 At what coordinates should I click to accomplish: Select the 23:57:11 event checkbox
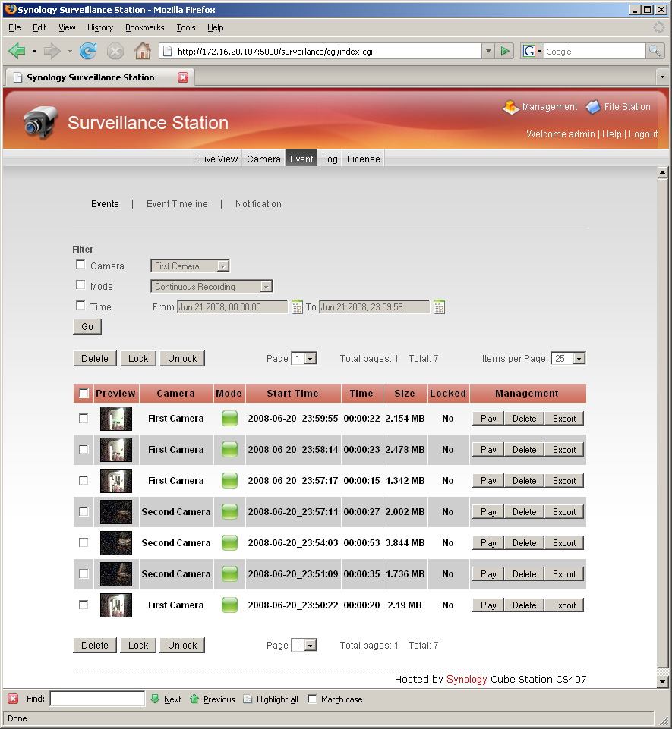pos(84,512)
